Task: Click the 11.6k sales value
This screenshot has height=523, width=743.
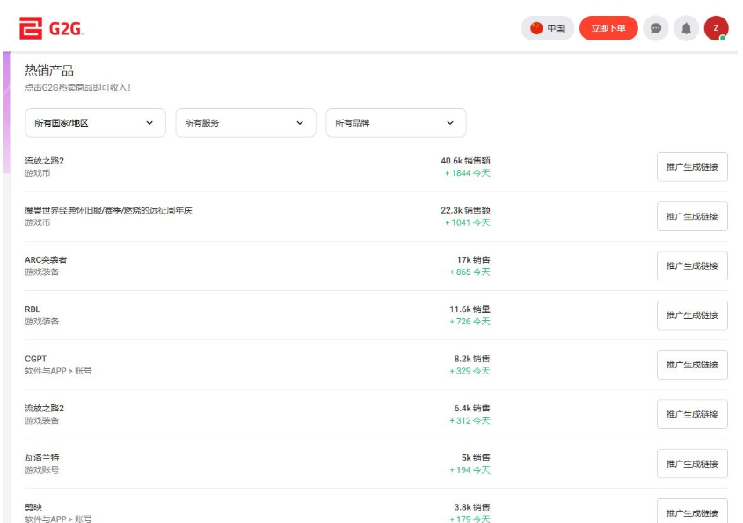Action: click(x=470, y=309)
